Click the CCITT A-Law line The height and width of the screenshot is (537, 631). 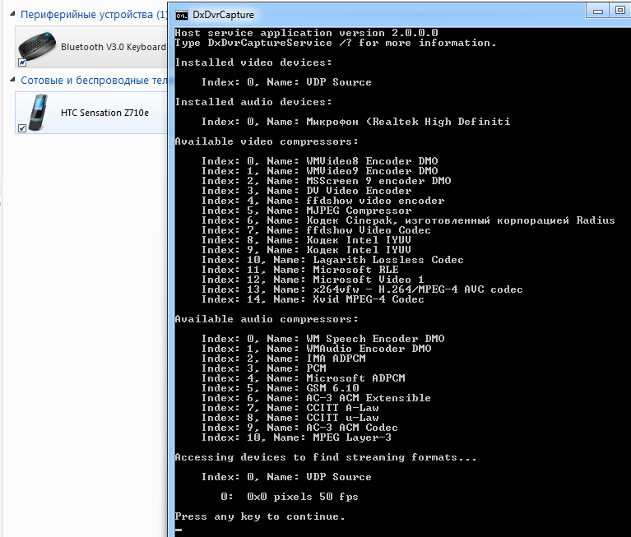click(290, 407)
